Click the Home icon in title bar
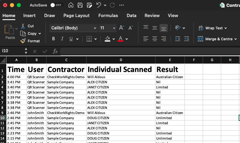The image size is (240, 143). click(71, 5)
